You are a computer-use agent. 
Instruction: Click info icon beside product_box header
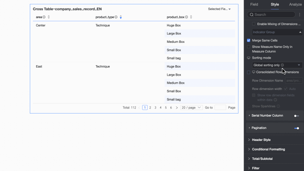point(186,17)
